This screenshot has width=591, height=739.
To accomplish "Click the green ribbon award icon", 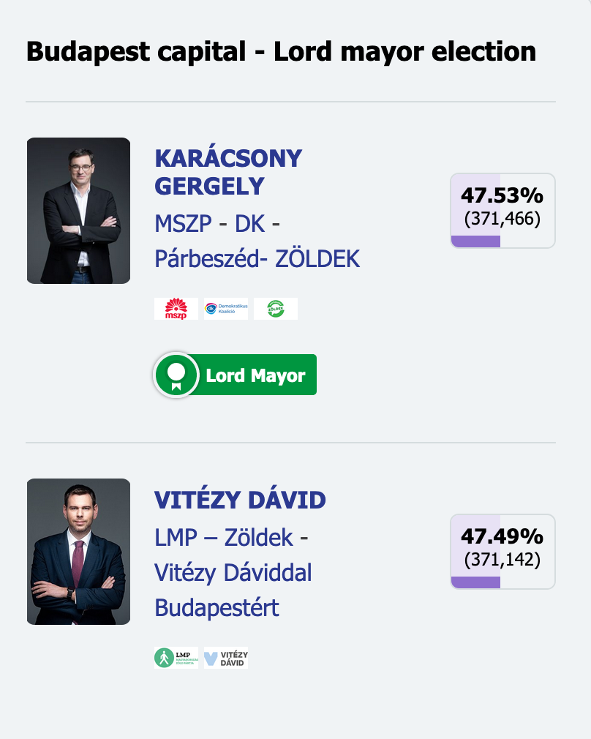I will coord(177,375).
